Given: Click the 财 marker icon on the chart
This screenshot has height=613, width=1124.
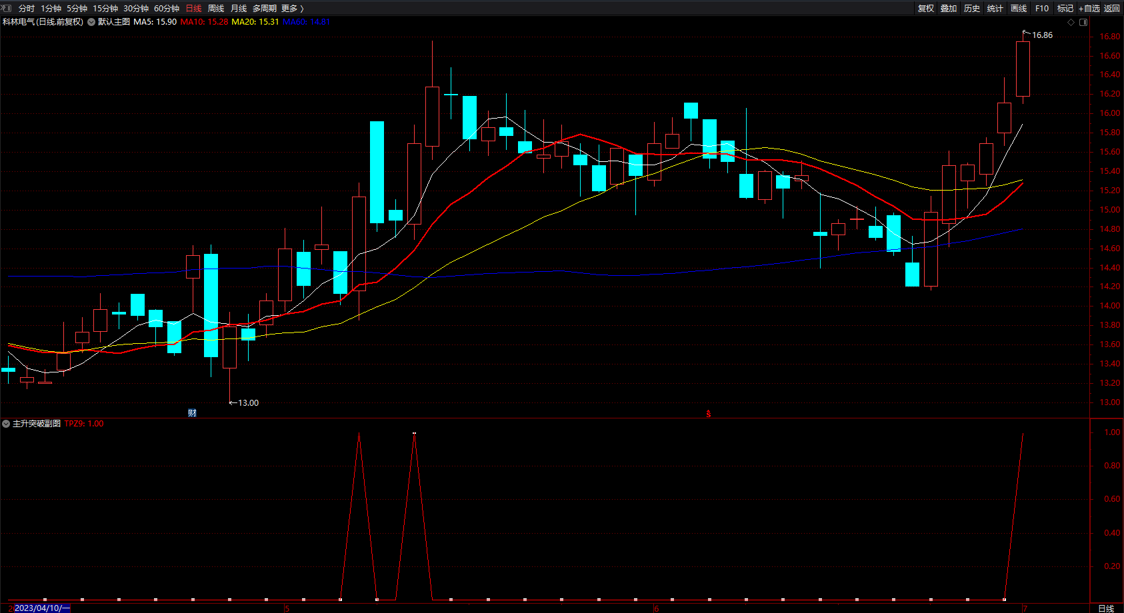Looking at the screenshot, I should click(x=192, y=412).
